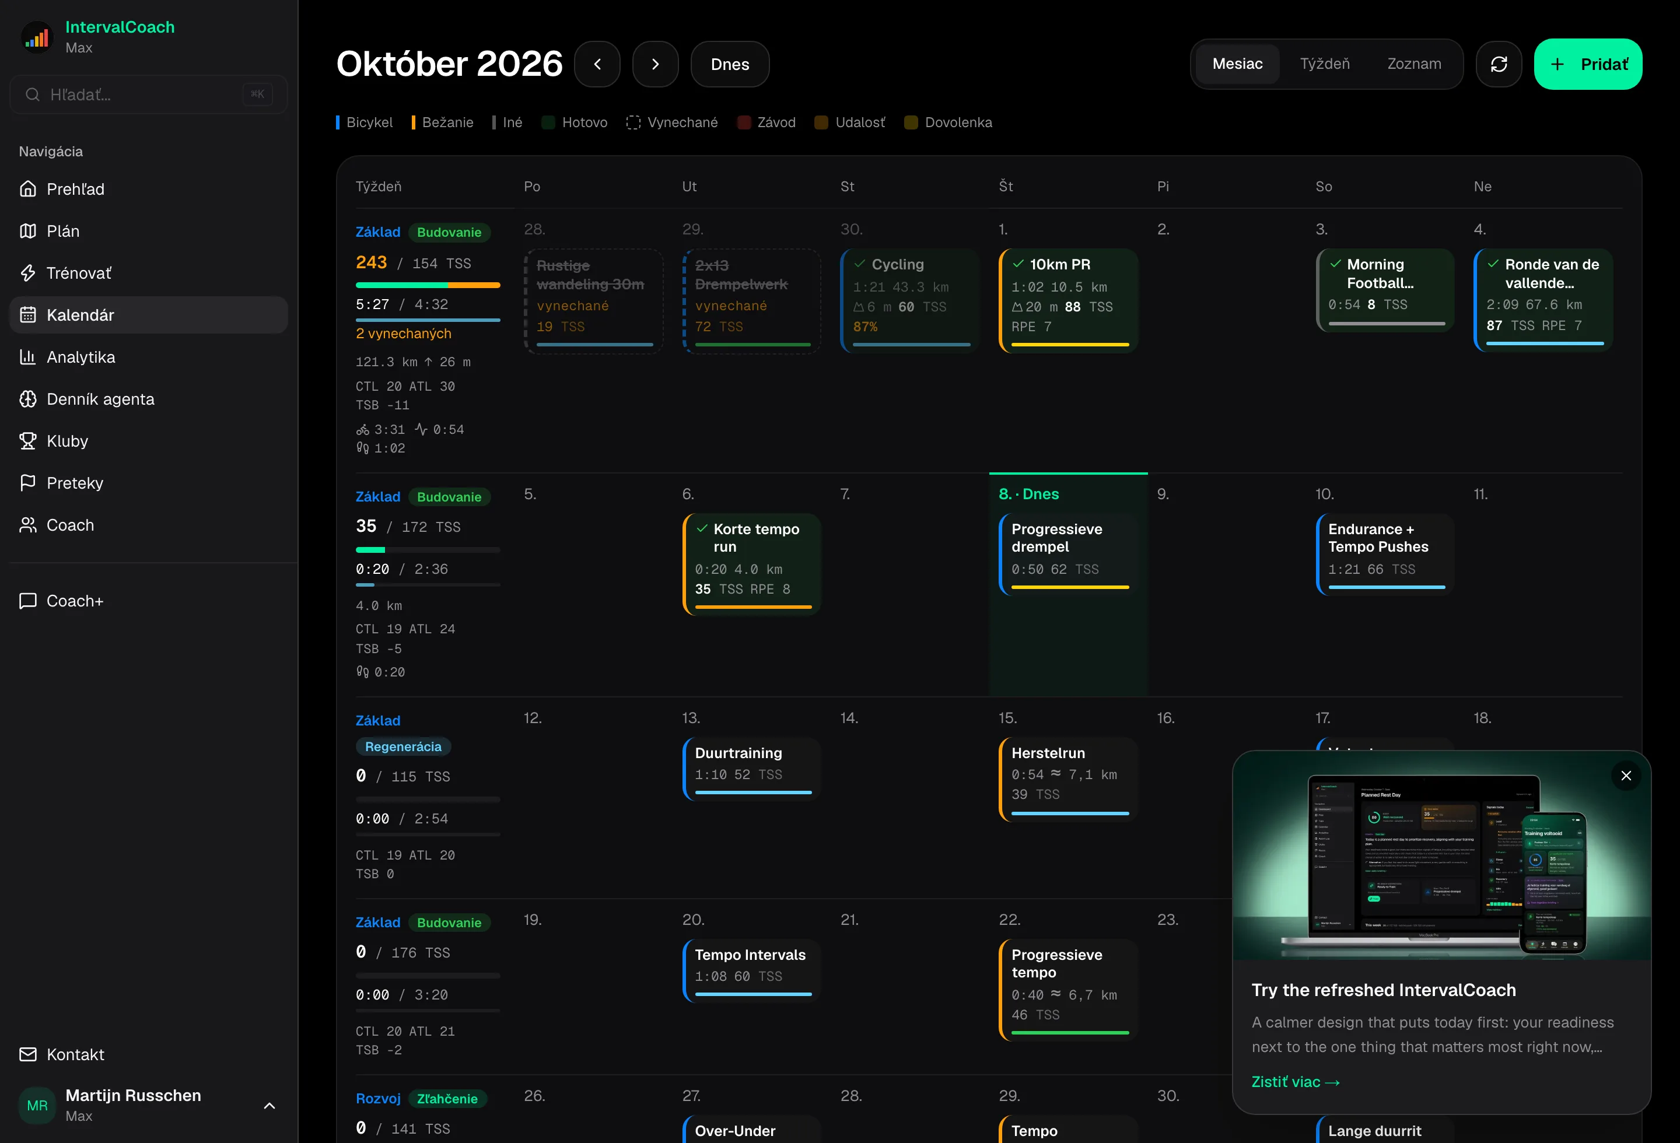Click the '2 vynechaných' text
The height and width of the screenshot is (1143, 1680).
tap(403, 334)
